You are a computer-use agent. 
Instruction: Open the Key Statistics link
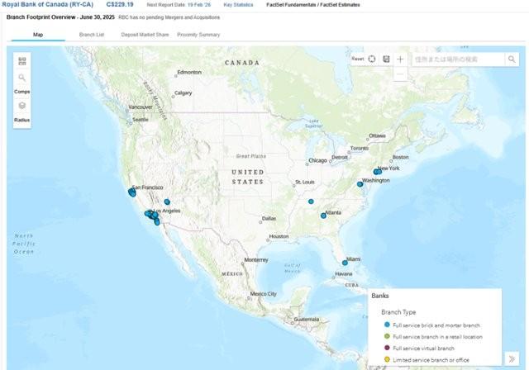pos(239,5)
